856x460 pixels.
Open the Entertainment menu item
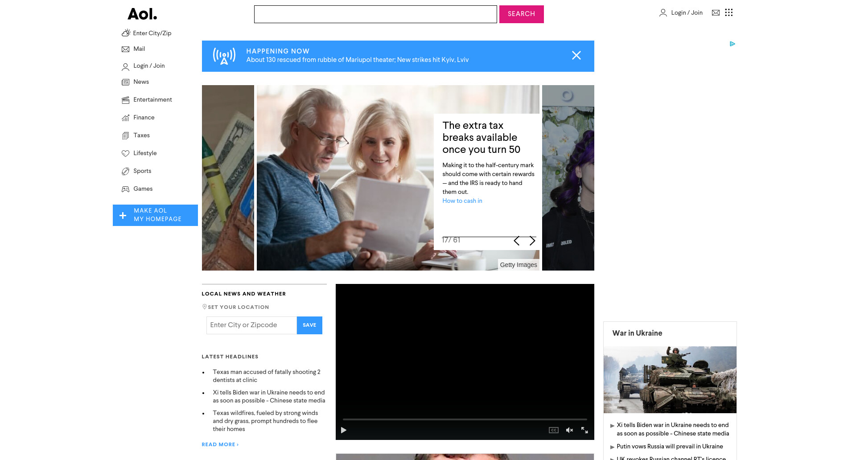tap(152, 100)
